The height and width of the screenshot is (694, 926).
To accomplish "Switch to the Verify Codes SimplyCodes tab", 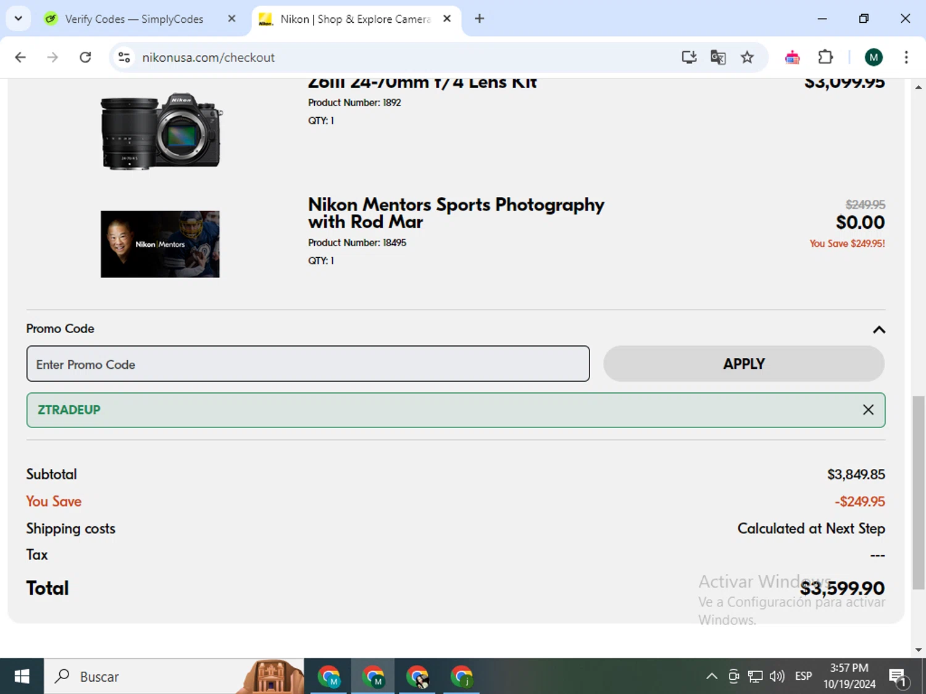I will pos(134,19).
